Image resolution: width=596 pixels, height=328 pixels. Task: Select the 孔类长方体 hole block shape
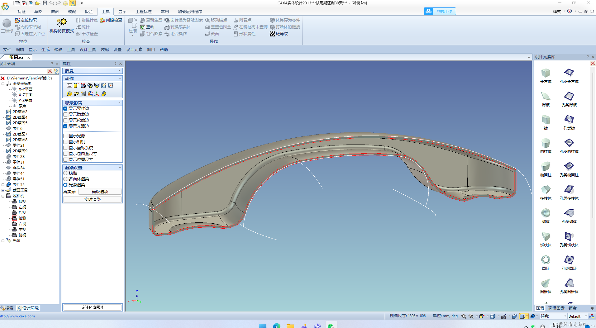569,76
